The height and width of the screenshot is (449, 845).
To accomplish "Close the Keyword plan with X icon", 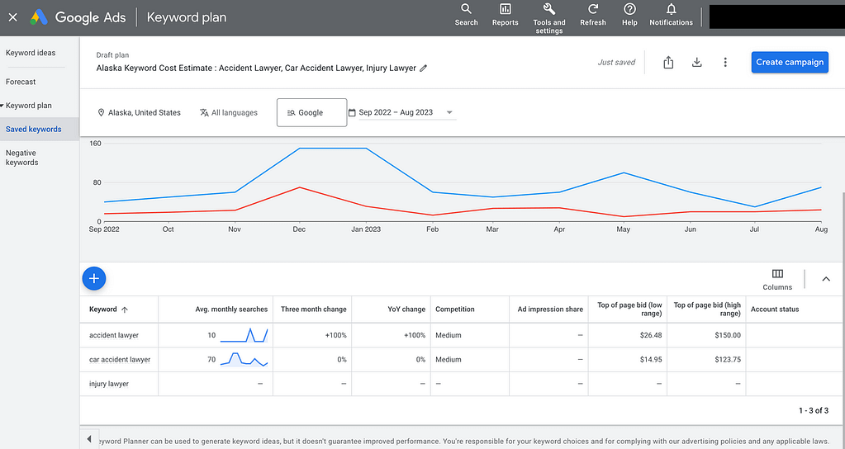I will click(13, 17).
